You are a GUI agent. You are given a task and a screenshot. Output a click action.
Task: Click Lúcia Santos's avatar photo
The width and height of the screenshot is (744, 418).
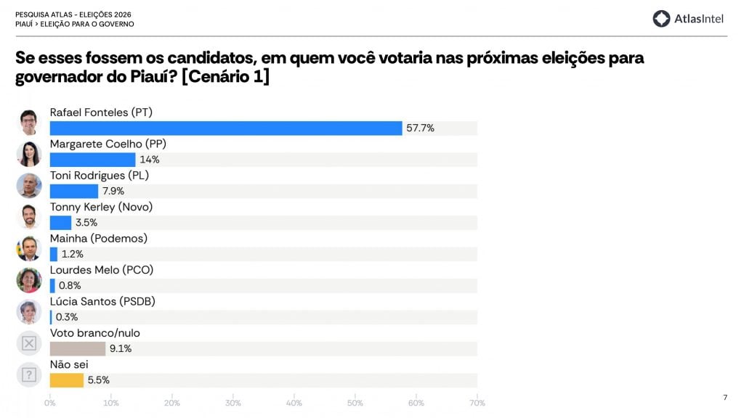(29, 312)
